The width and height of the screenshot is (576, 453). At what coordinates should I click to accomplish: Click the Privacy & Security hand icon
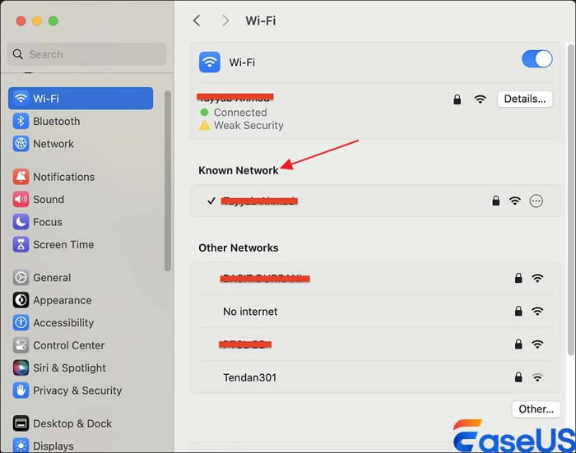[x=21, y=391]
